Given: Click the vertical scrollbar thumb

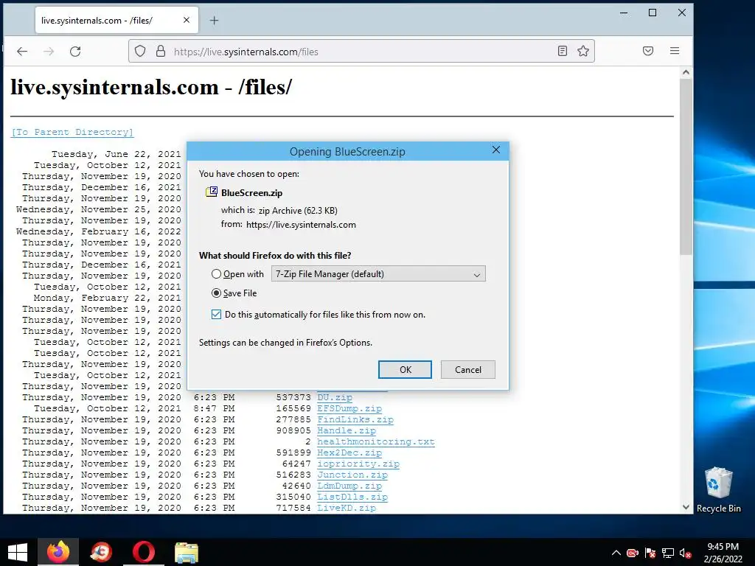Looking at the screenshot, I should (x=686, y=167).
